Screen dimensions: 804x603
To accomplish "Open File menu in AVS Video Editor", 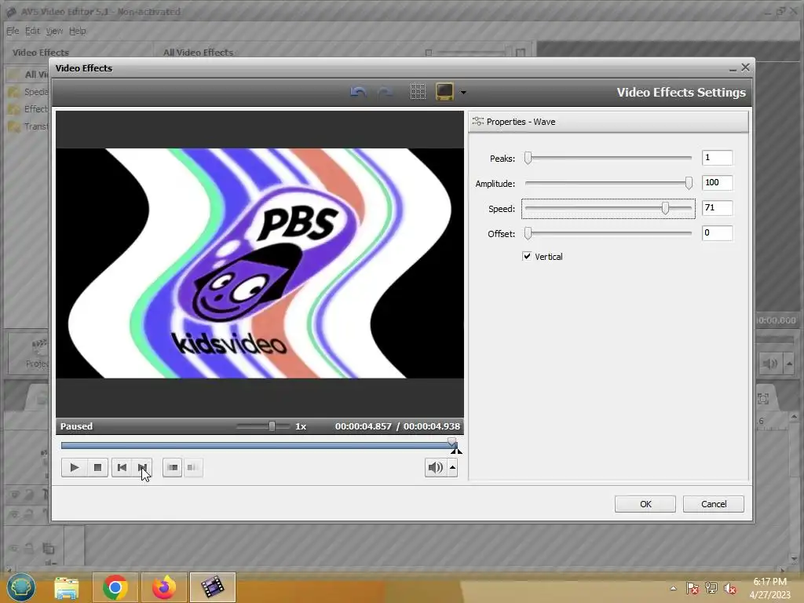I will (x=13, y=31).
